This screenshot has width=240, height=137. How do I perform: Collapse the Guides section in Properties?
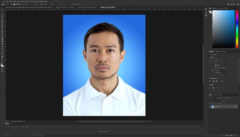[209, 85]
